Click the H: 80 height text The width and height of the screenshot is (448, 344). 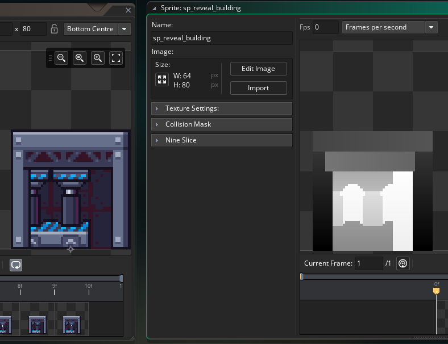click(181, 85)
